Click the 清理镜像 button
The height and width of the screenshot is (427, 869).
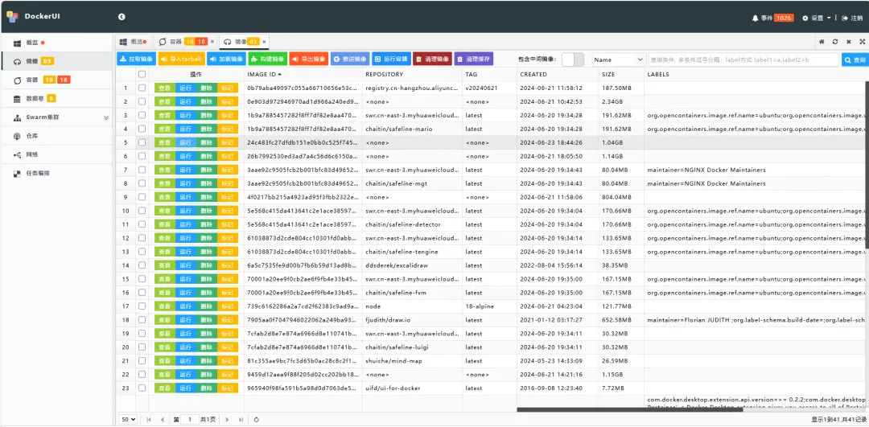tap(432, 59)
